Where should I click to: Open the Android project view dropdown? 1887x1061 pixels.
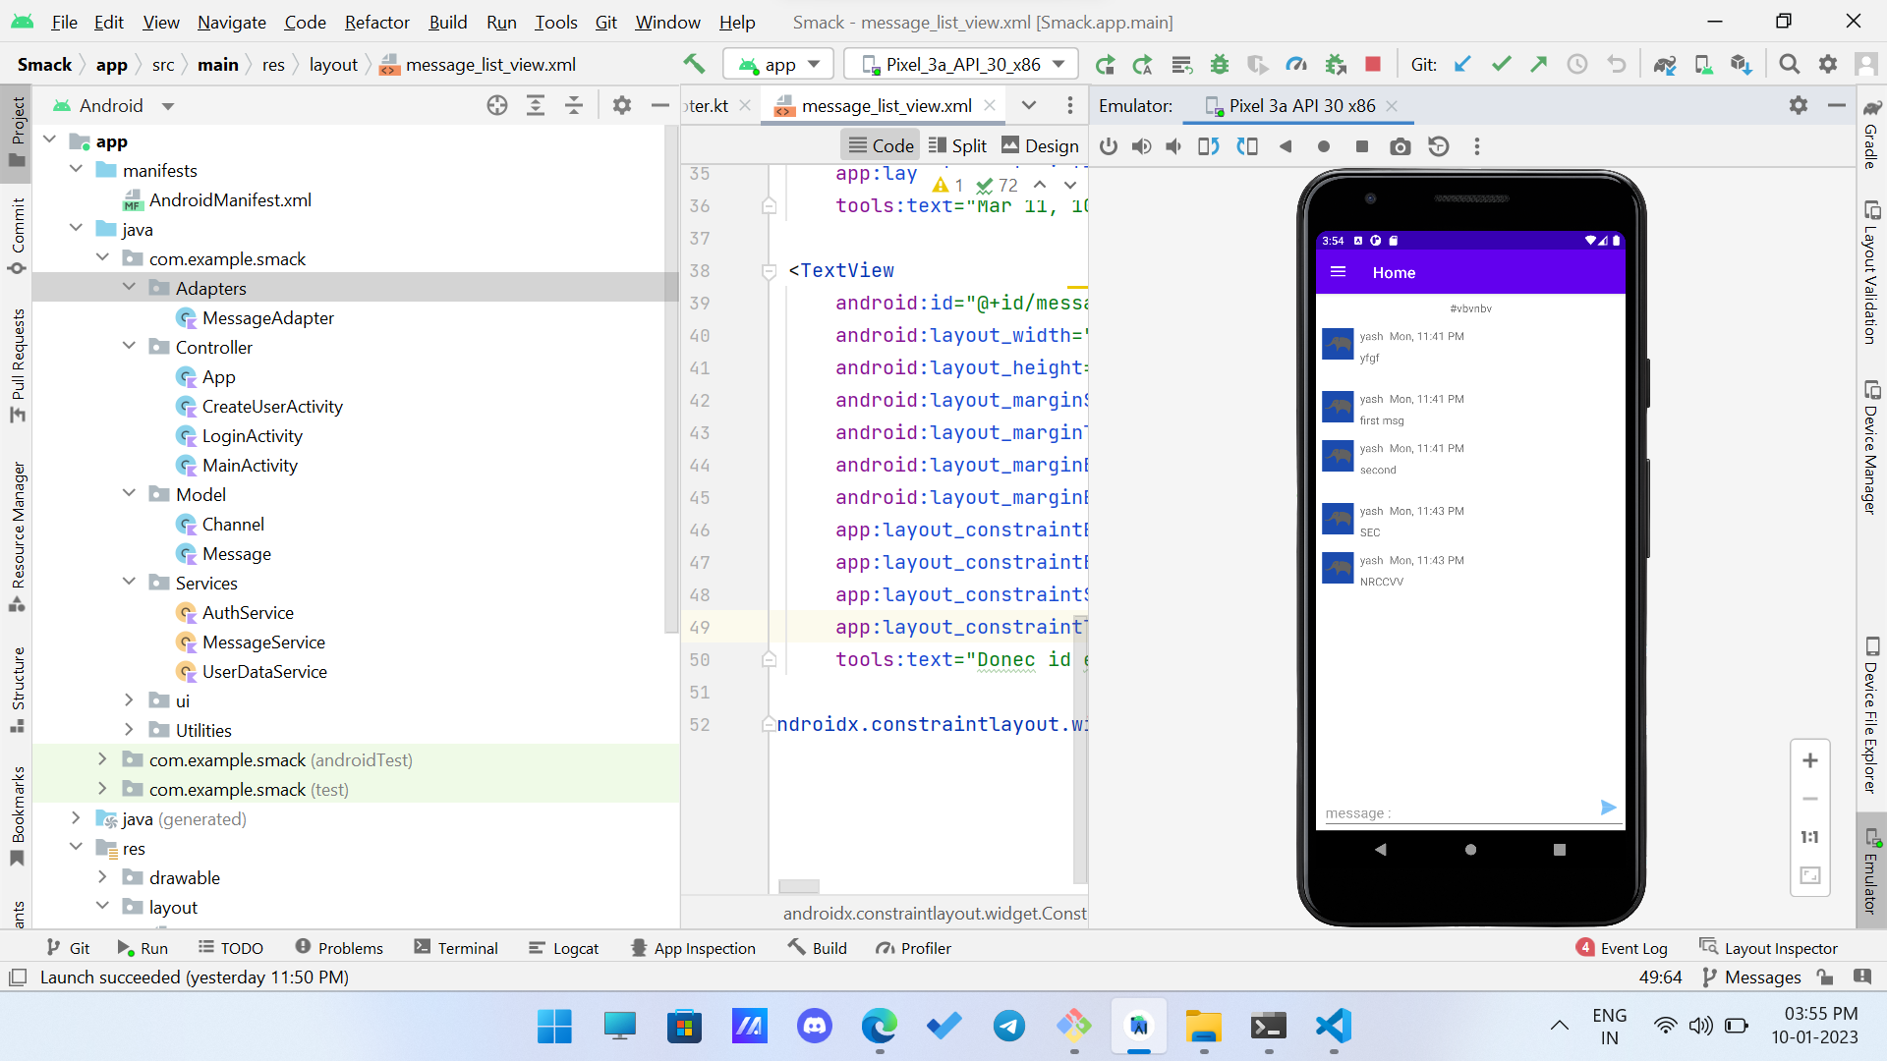coord(113,105)
